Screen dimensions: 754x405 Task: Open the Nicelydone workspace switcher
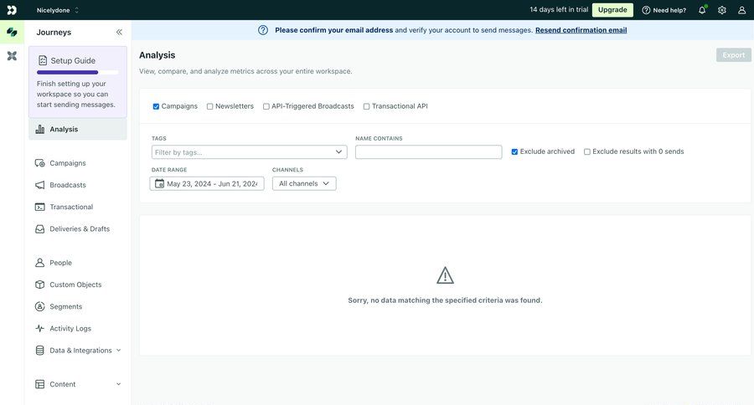[x=57, y=10]
